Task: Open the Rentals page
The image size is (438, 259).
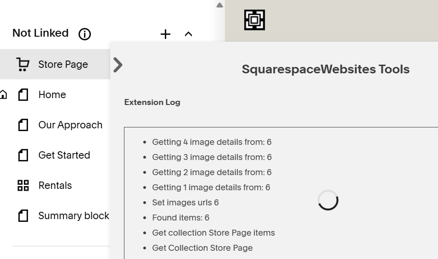Action: point(55,185)
